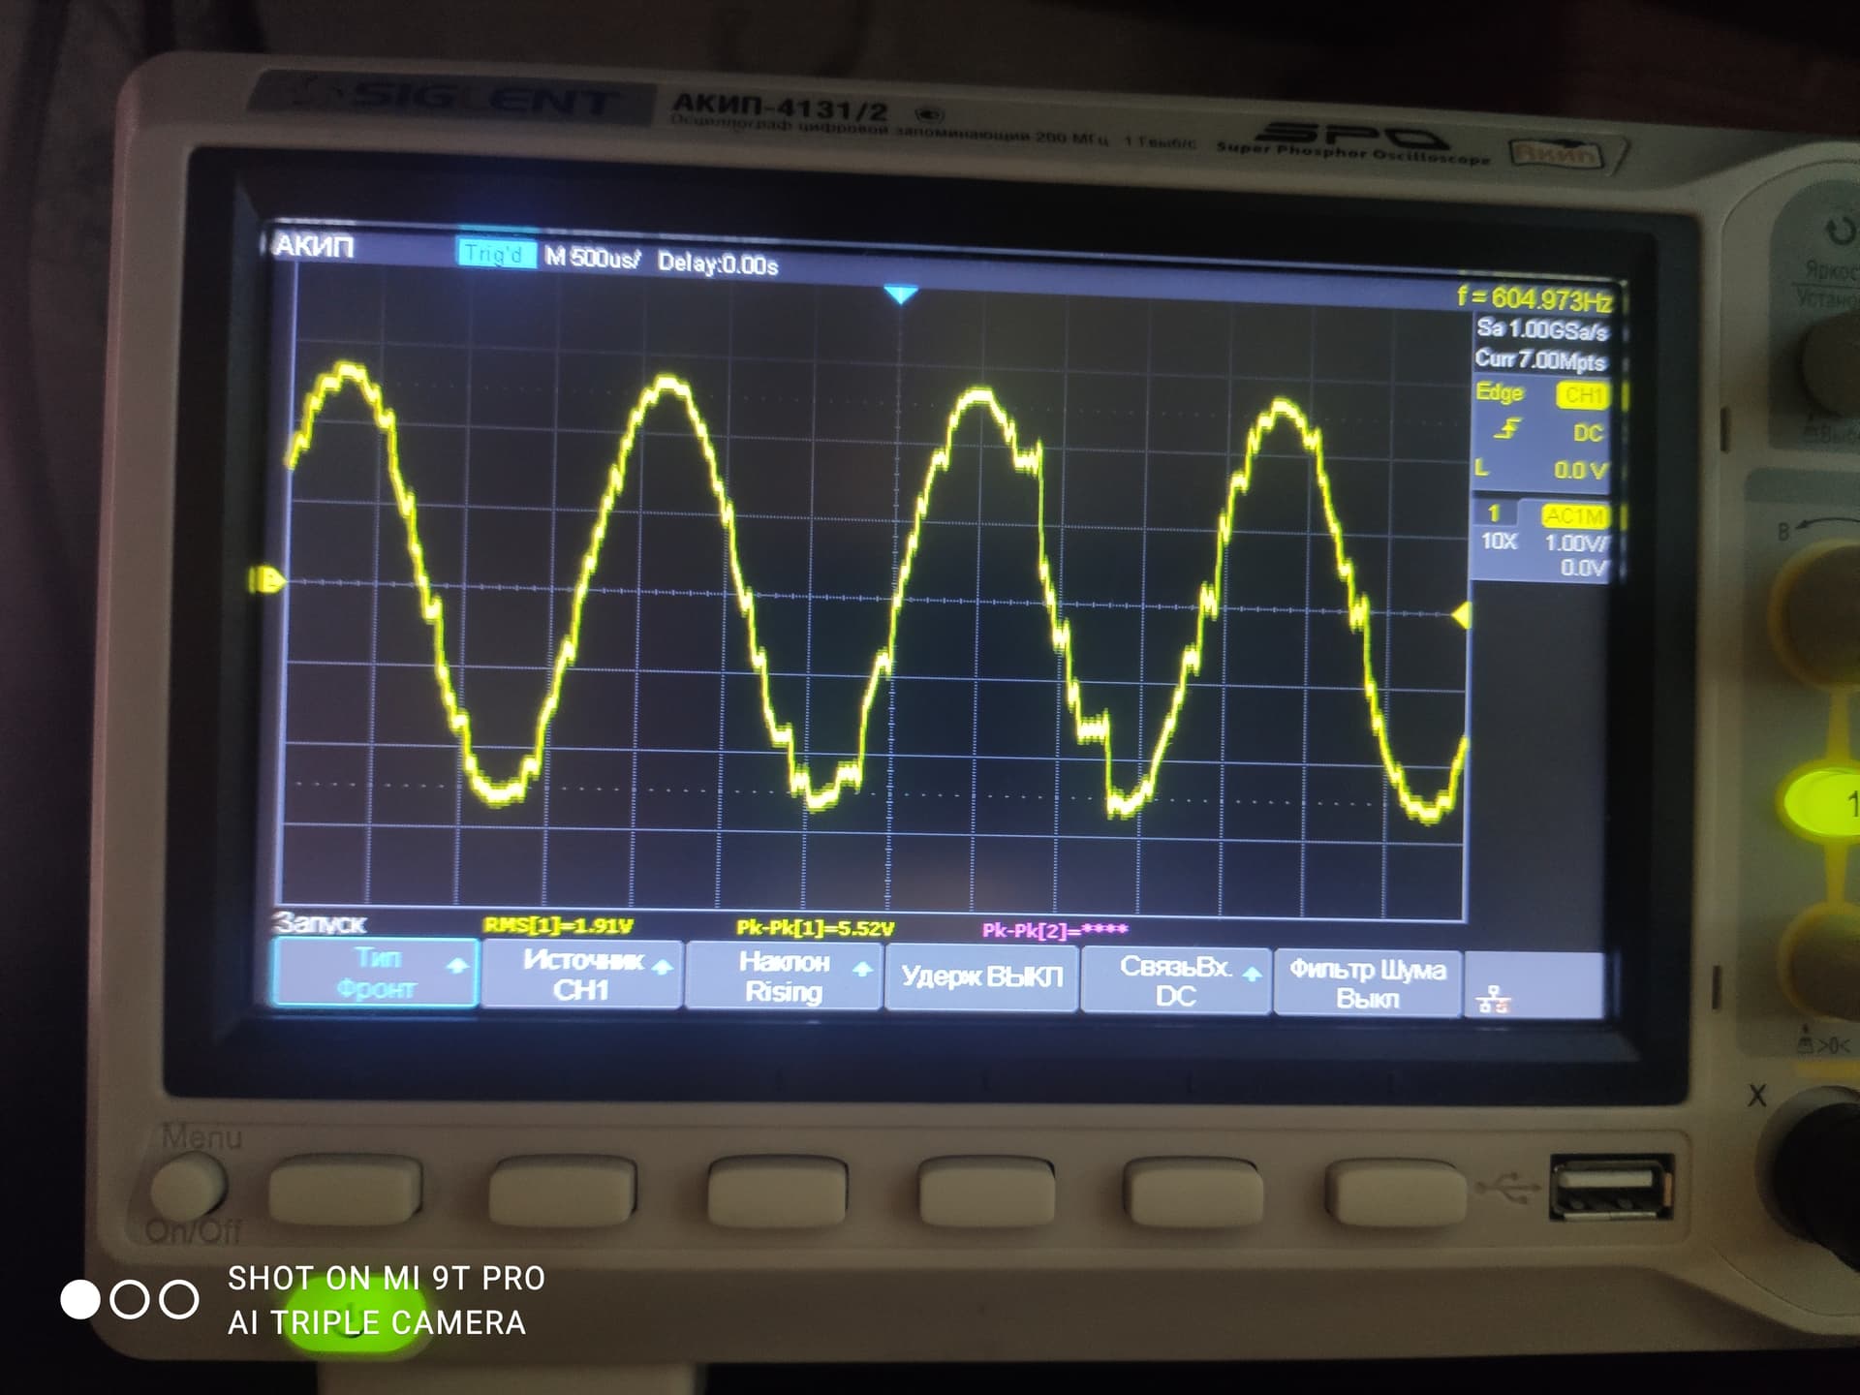Click the Trig'd status indicator
Image resolution: width=1860 pixels, height=1395 pixels.
(x=495, y=254)
